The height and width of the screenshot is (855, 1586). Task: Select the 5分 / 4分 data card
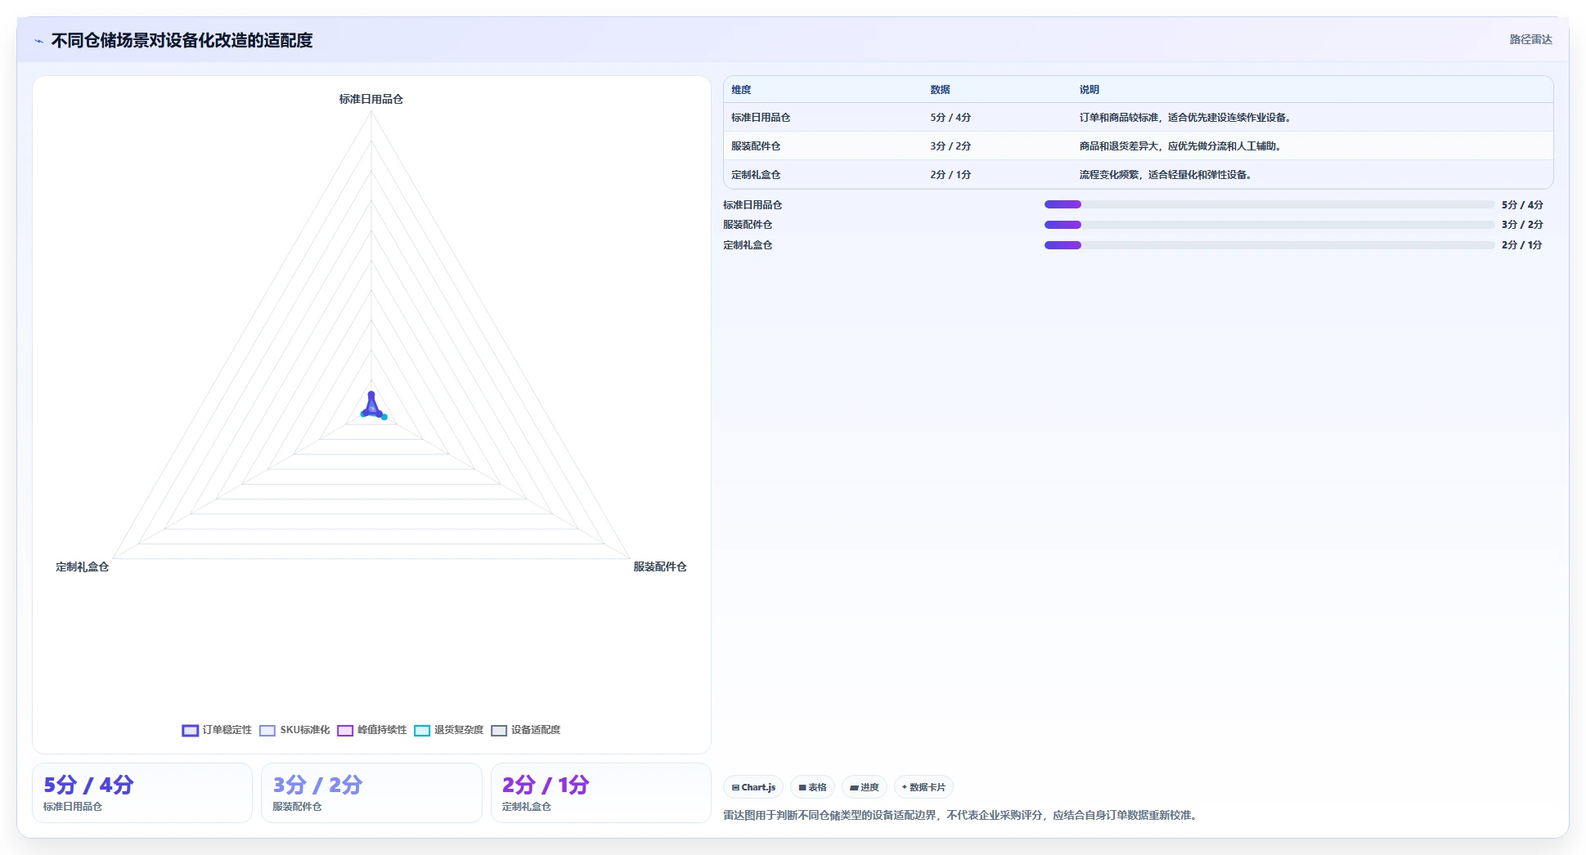[142, 793]
